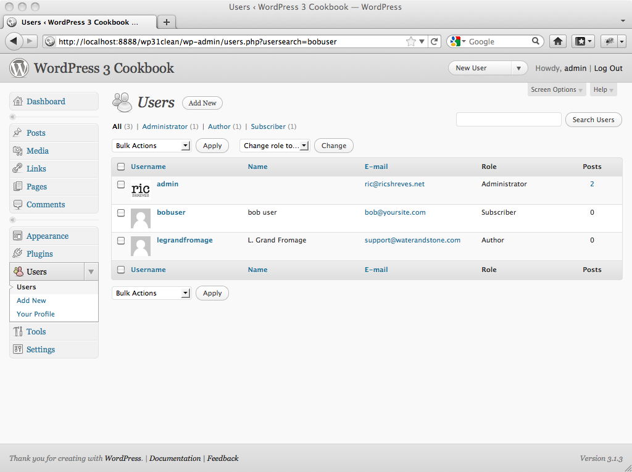The width and height of the screenshot is (632, 472).
Task: Open the bottom Bulk Actions dropdown
Action: [x=151, y=293]
